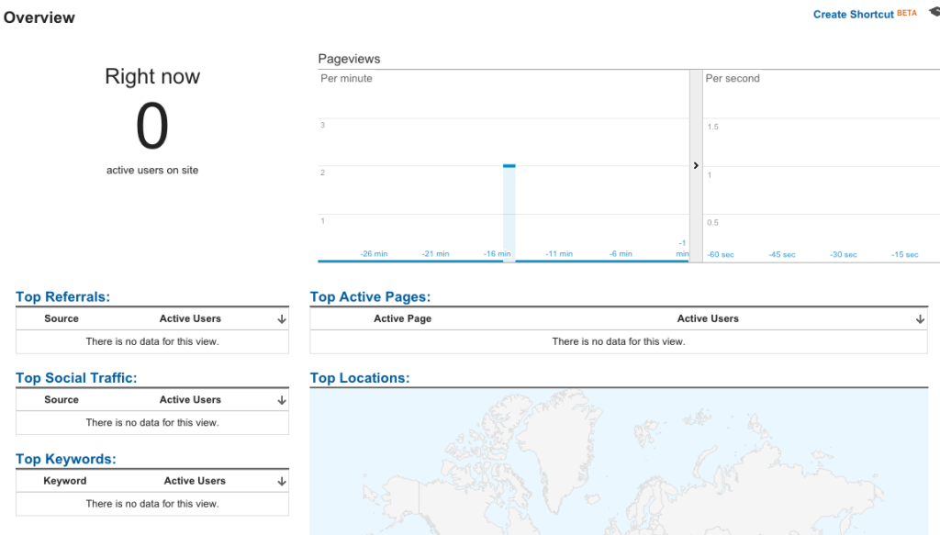The height and width of the screenshot is (535, 940).
Task: Click the Pageviews heading
Action: point(349,59)
